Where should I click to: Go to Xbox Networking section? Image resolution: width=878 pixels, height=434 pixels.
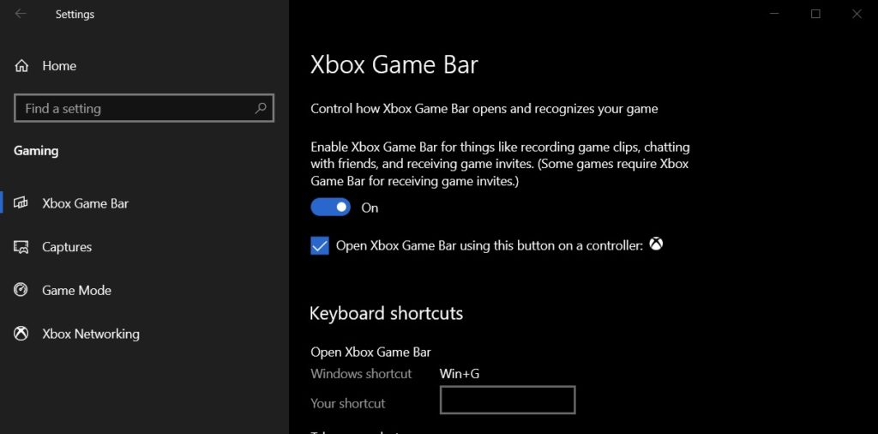(91, 334)
